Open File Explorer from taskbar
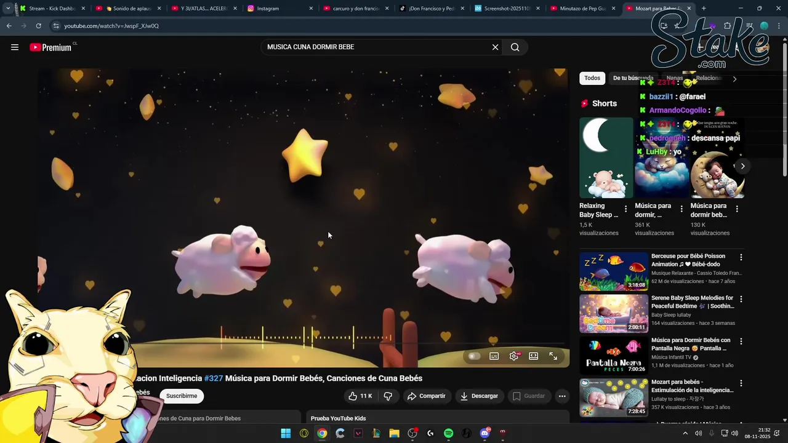Image resolution: width=788 pixels, height=443 pixels. coord(394,433)
